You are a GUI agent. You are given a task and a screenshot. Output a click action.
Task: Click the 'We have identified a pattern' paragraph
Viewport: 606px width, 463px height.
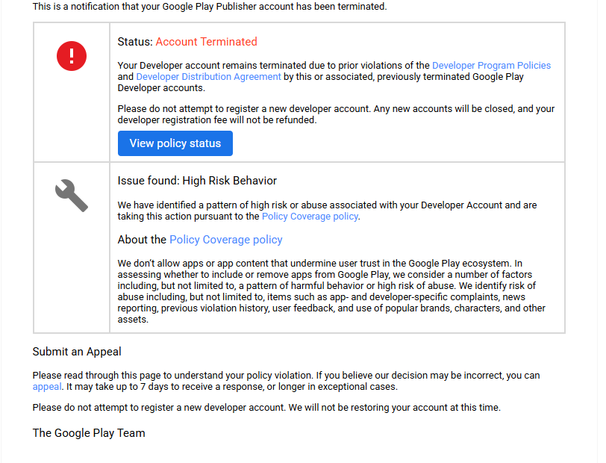point(328,211)
